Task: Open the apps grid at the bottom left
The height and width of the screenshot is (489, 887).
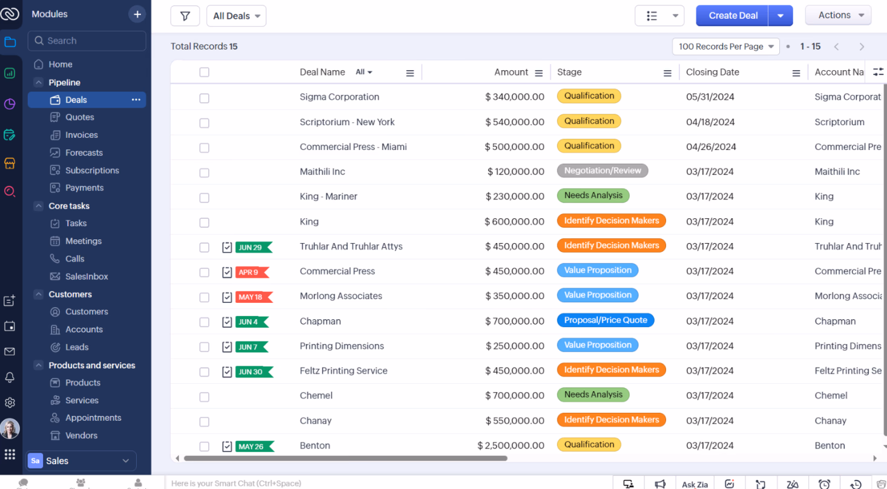Action: coord(10,454)
